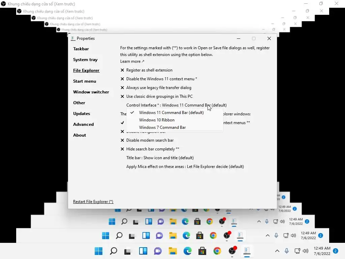Open the Apply Mica effect dropdown setting
Viewport: 345px width, 259px height.
click(x=185, y=167)
